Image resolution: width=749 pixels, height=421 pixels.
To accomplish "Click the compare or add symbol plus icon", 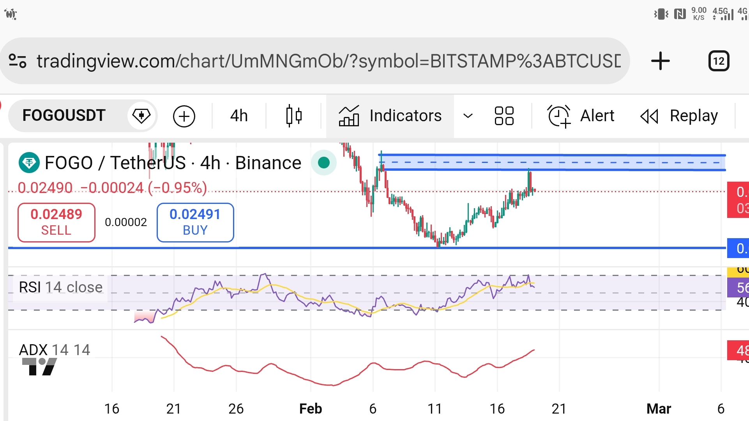I will tap(184, 116).
